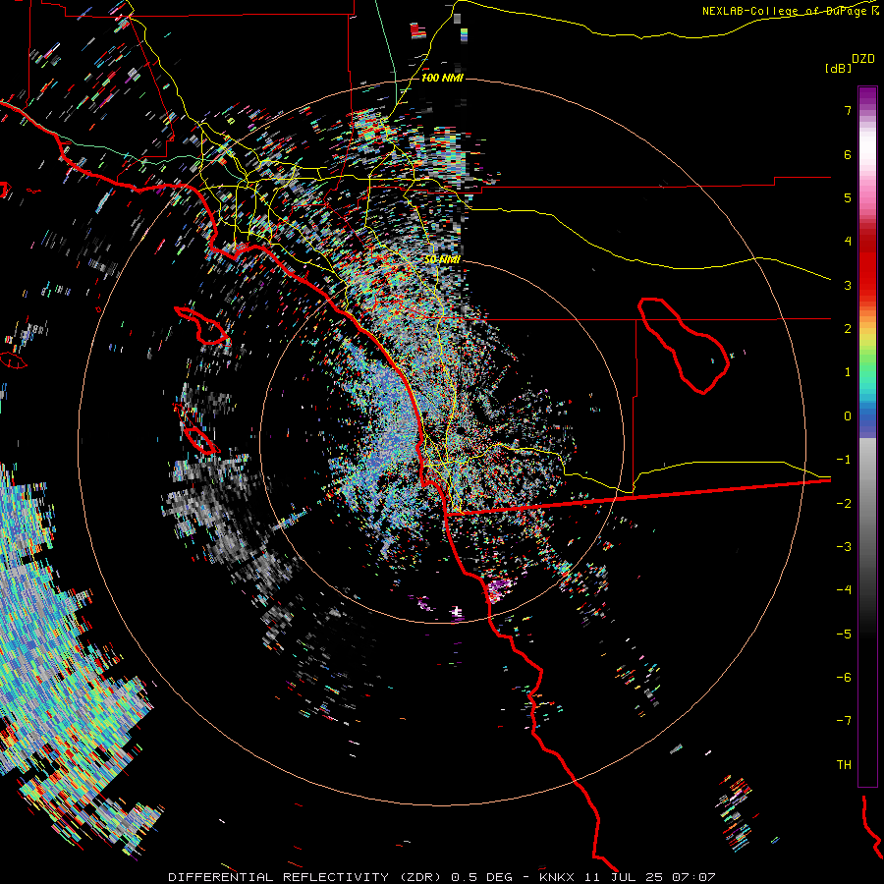Click the legend value -6

coord(844,678)
